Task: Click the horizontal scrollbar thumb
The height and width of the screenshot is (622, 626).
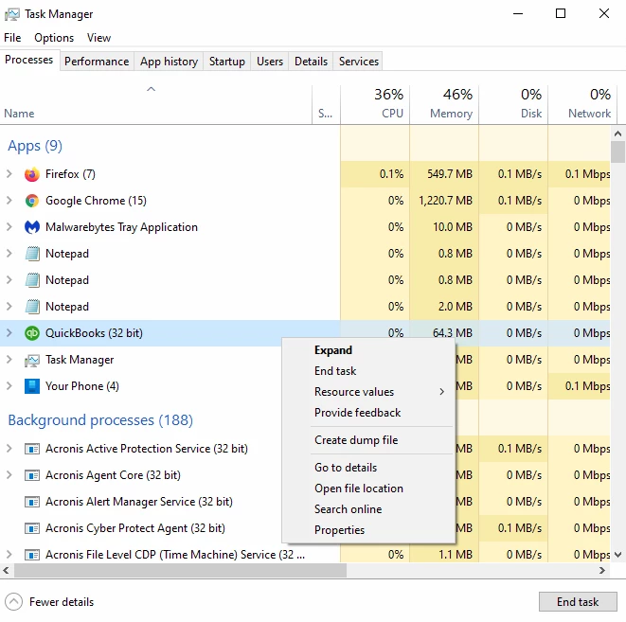Action: point(181,571)
